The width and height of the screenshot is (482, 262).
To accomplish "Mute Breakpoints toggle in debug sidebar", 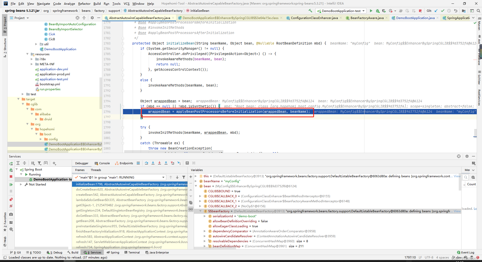I will [11, 206].
